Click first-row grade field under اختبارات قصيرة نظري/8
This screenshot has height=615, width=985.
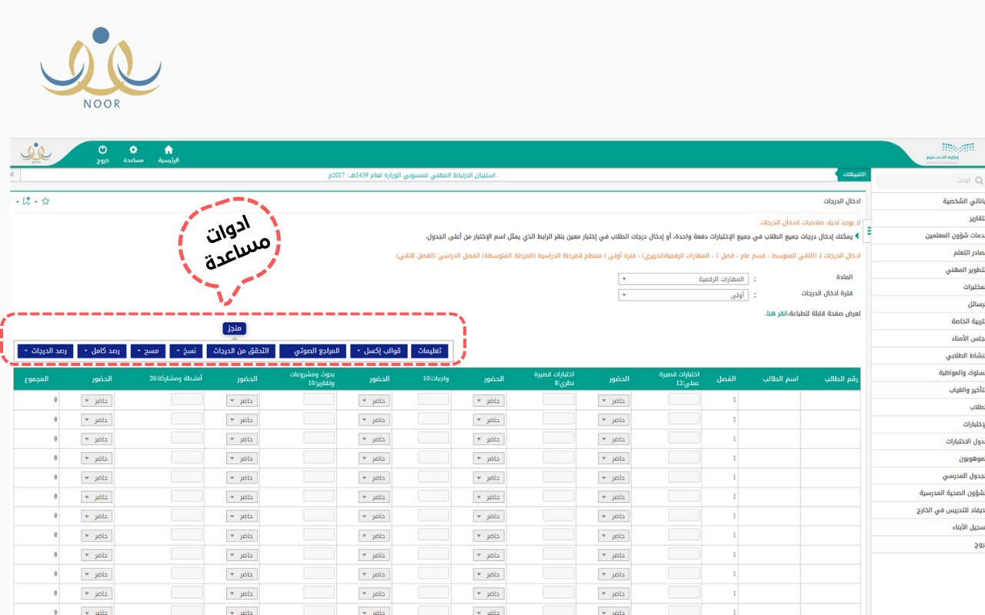pos(559,399)
